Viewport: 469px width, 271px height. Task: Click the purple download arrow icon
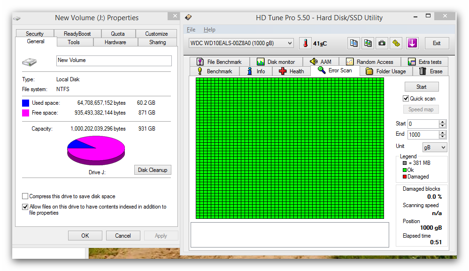tap(412, 43)
